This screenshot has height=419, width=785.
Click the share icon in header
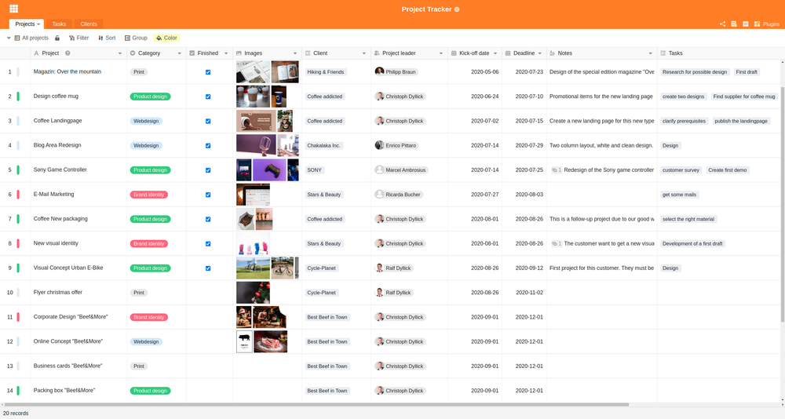tap(722, 24)
